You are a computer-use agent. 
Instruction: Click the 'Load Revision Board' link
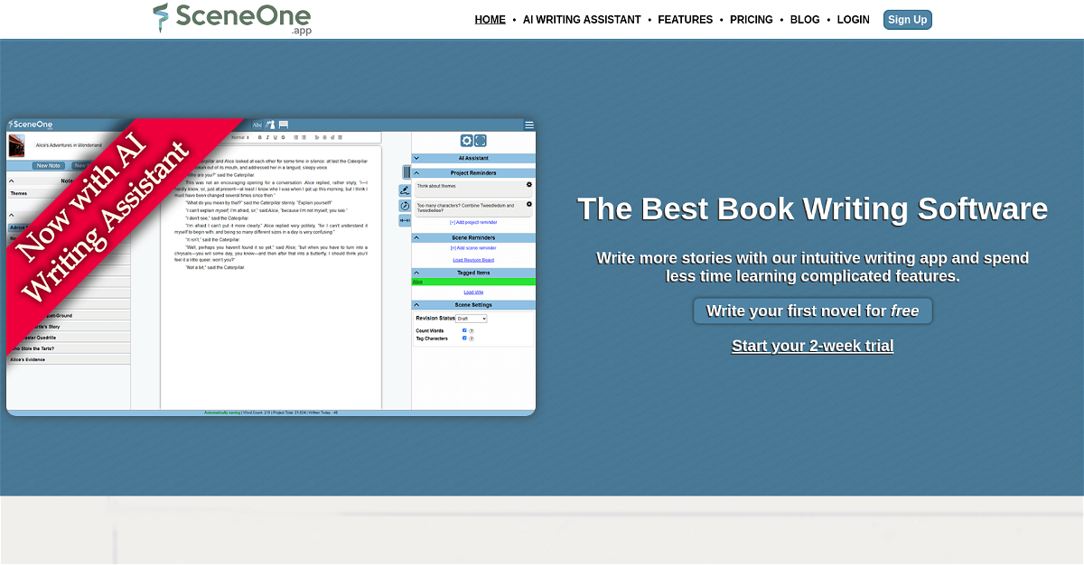point(473,260)
